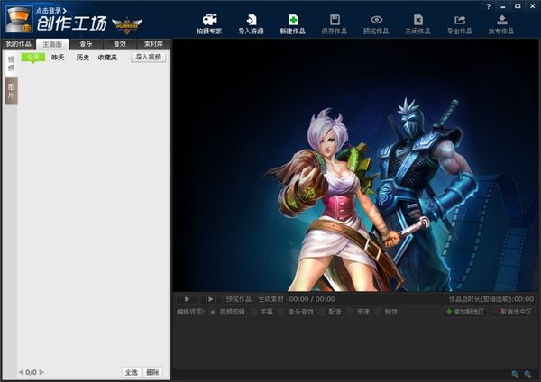Image resolution: width=541 pixels, height=382 pixels.
Task: Show 昨天 videos filter
Action: 58,58
